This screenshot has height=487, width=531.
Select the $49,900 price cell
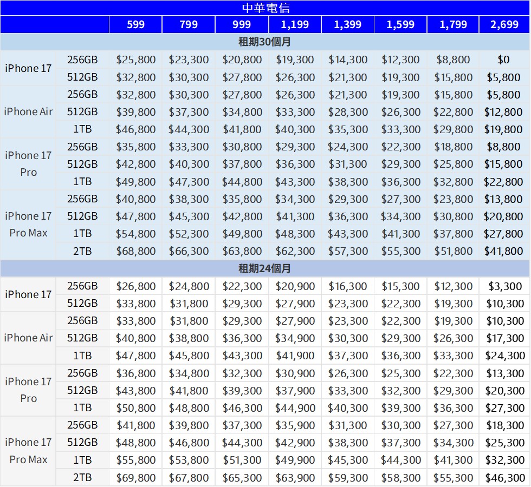(295, 460)
